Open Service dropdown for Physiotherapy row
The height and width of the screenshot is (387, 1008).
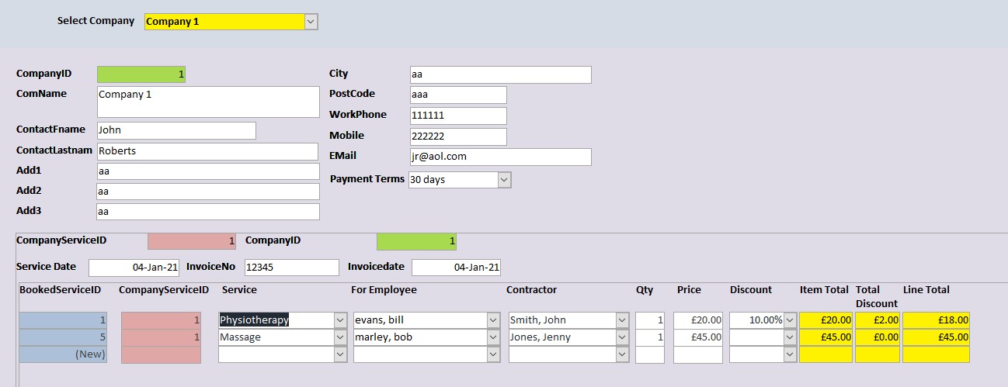tap(341, 320)
